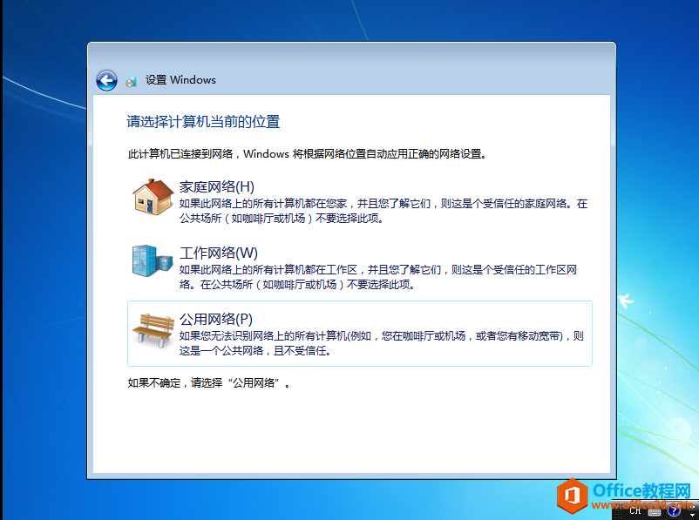The height and width of the screenshot is (520, 699).
Task: Select the Home network (家庭网络) house icon
Action: tap(153, 198)
